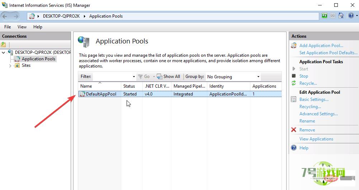The image size is (359, 190).
Task: Open Advanced Settings link
Action: pyautogui.click(x=318, y=114)
